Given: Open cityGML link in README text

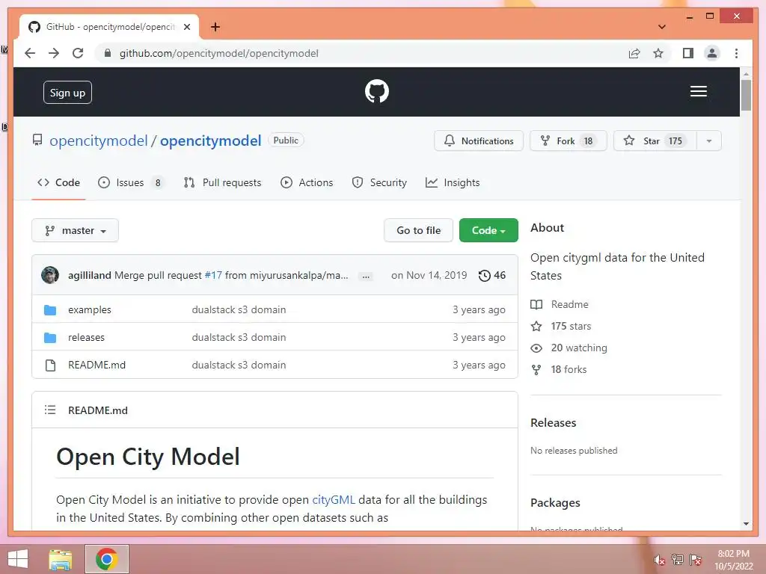Looking at the screenshot, I should [x=333, y=500].
